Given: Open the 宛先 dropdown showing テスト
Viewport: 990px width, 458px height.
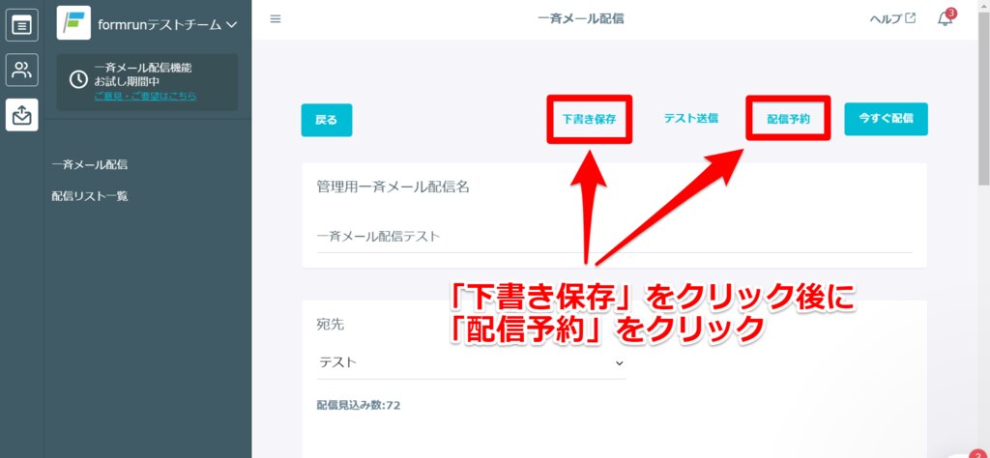Looking at the screenshot, I should [471, 362].
